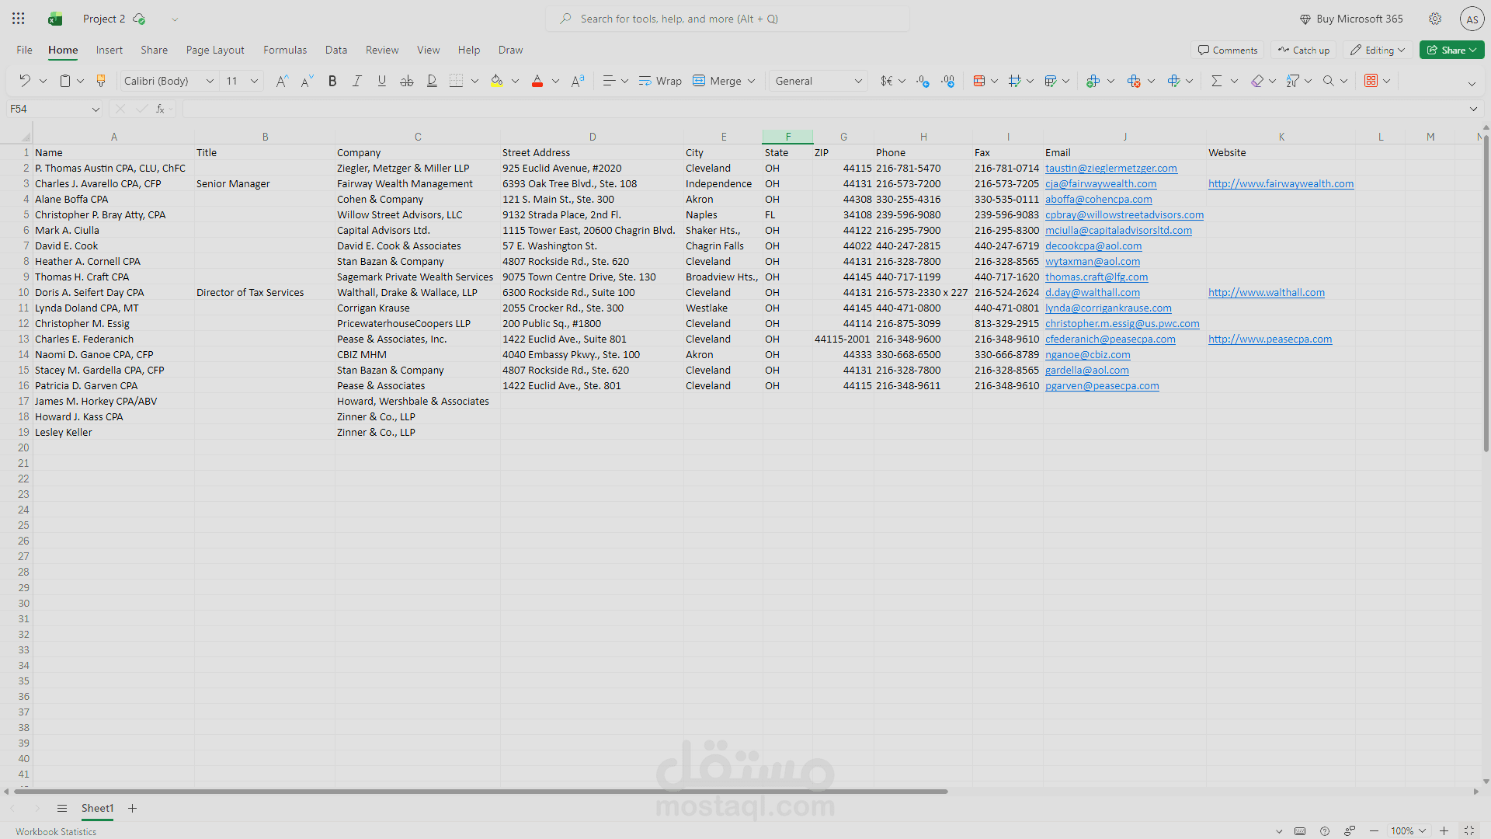Screen dimensions: 1491x839
Task: Switch to the Page Layout tab
Action: coord(215,50)
